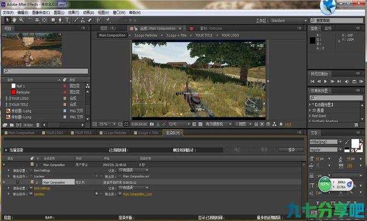The height and width of the screenshot is (221, 367).
Task: Click Main Composition breadcrumb button in viewer
Action: point(112,35)
